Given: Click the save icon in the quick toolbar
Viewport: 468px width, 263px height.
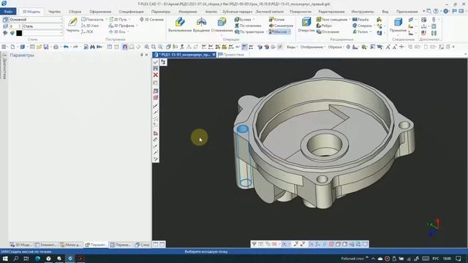Looking at the screenshot, I should coord(46,47).
